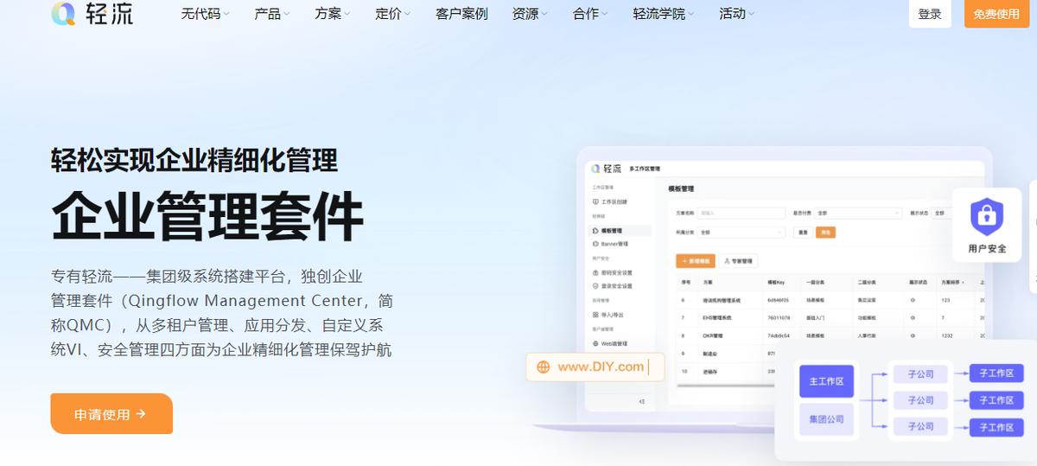1037x466 pixels.
Task: Open the 轻流学院 navigation menu
Action: pos(665,14)
